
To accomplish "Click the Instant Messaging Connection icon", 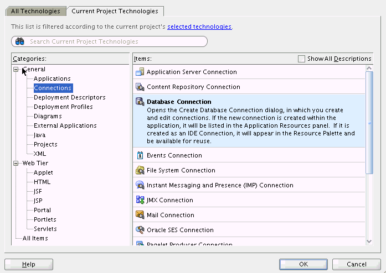I will pyautogui.click(x=140, y=185).
